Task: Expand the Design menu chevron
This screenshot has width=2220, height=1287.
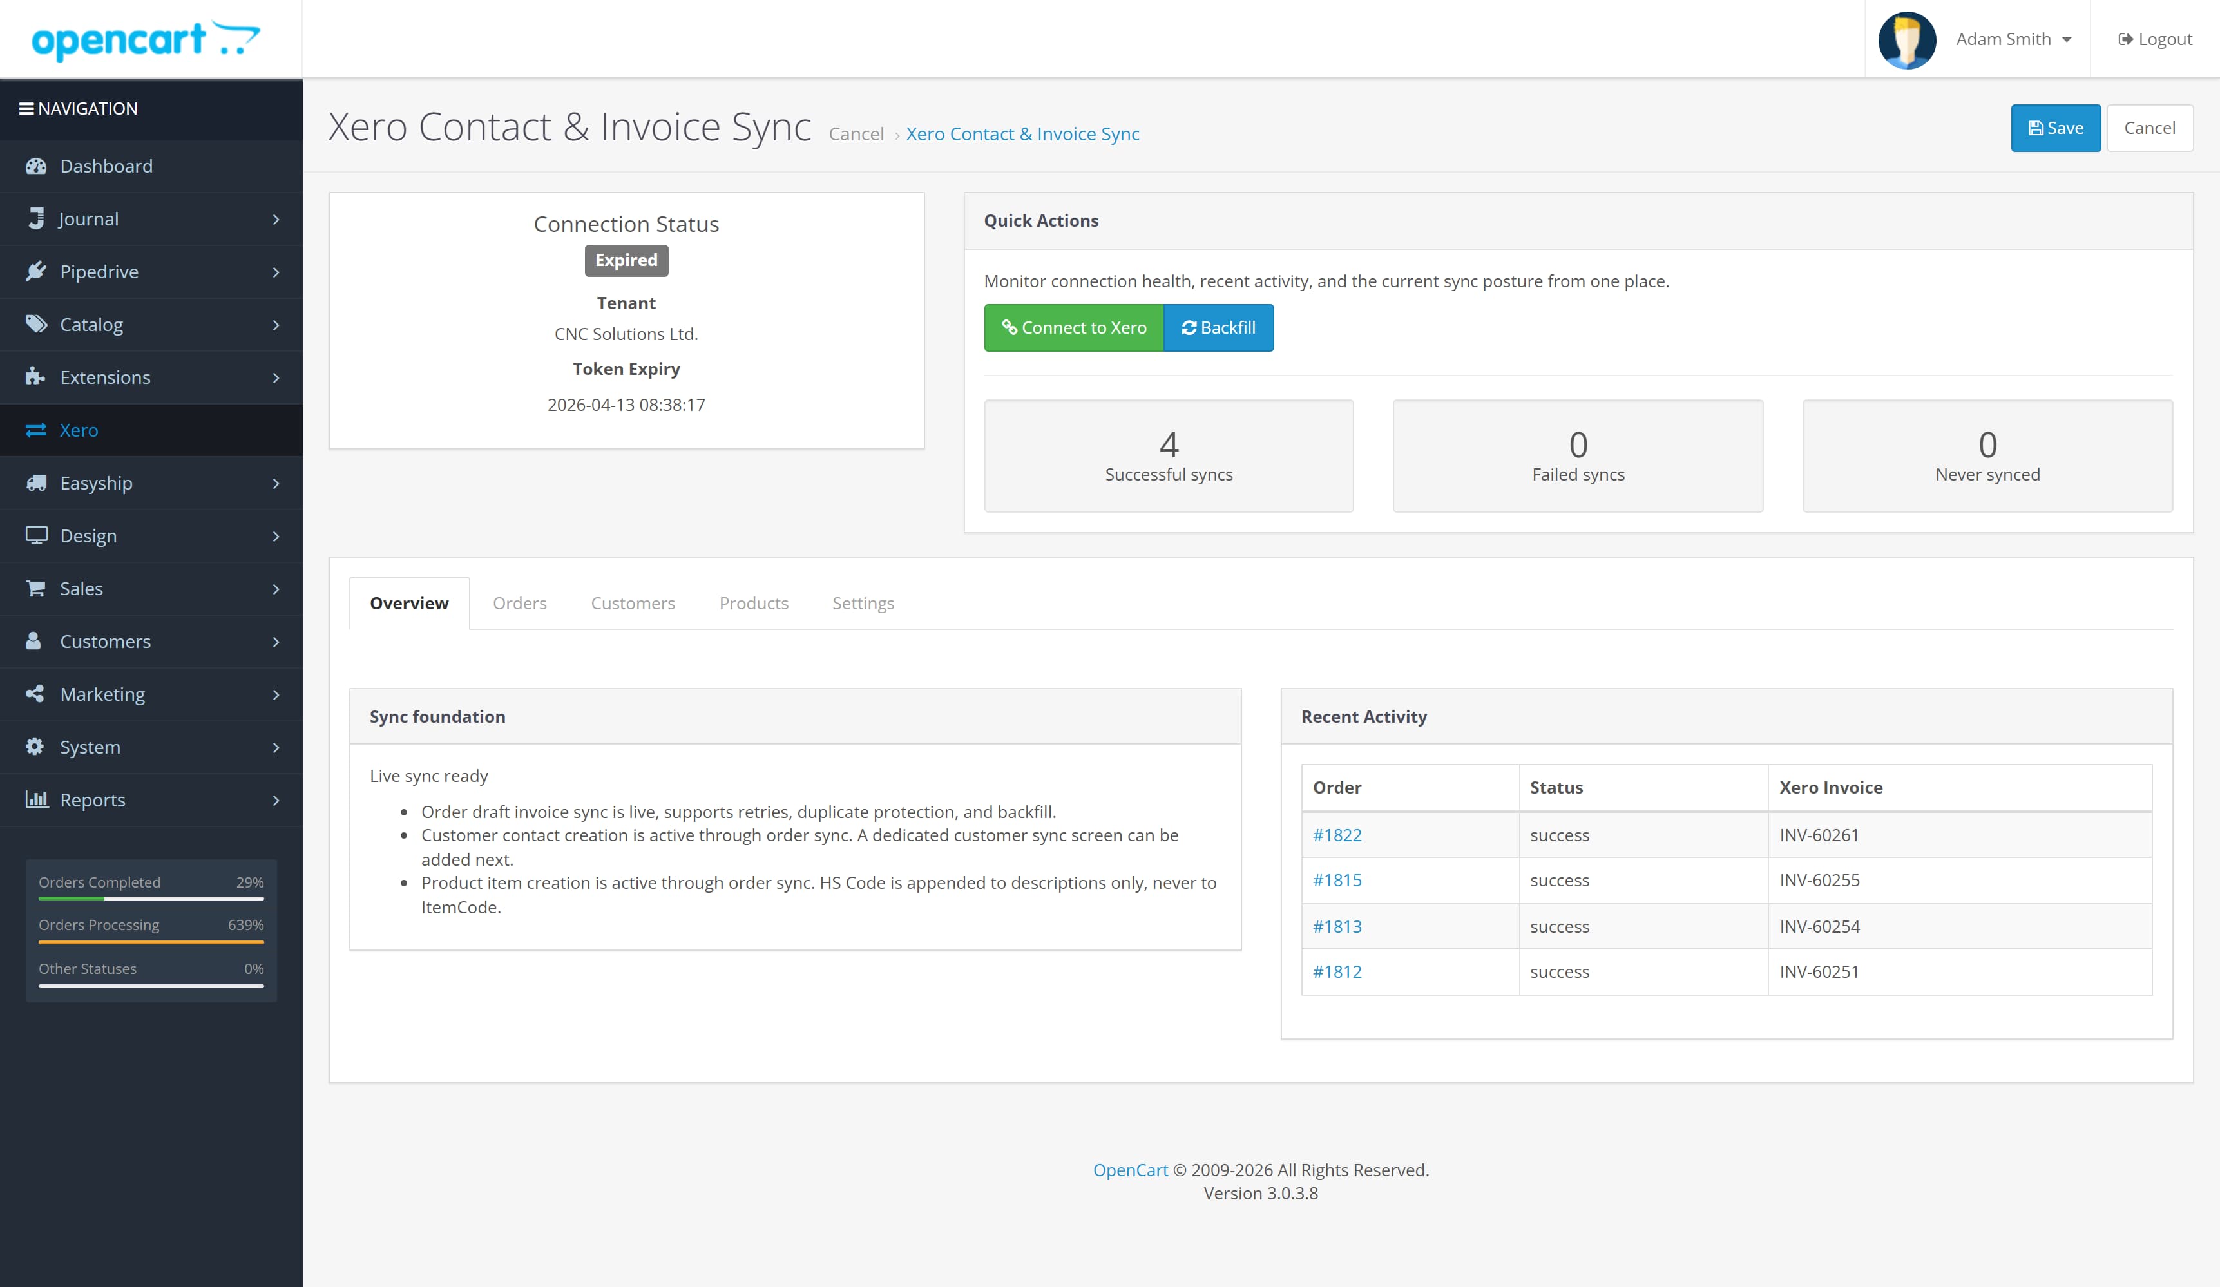Action: 276,535
